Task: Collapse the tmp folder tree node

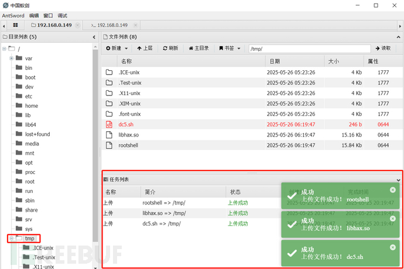Action: point(12,239)
